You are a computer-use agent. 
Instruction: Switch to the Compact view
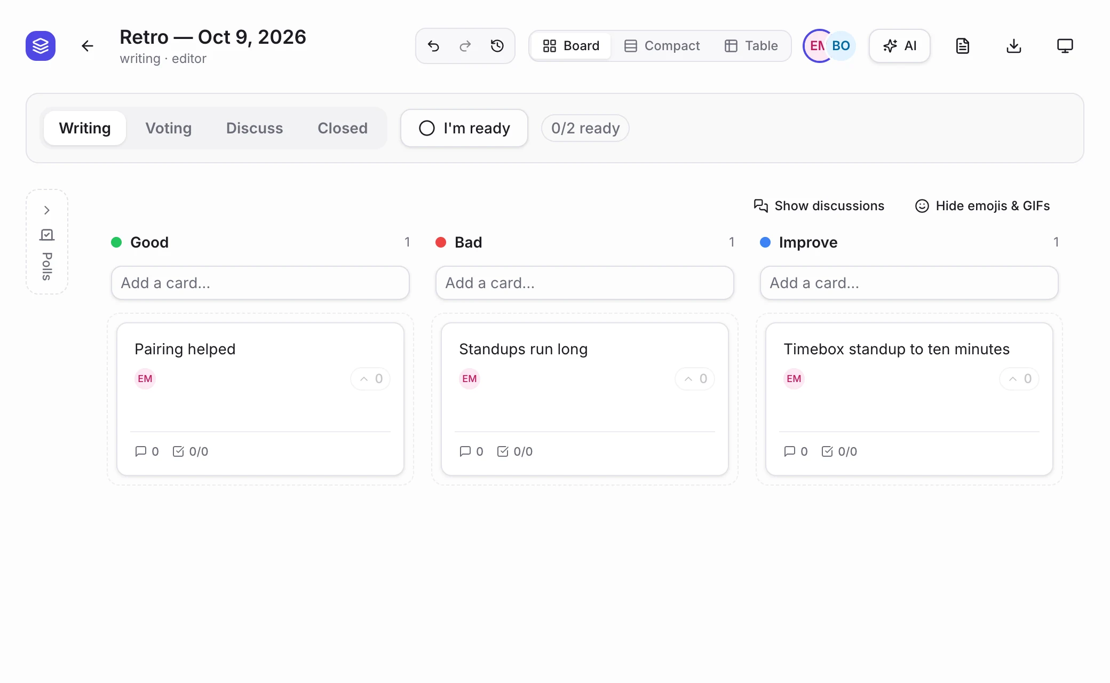[662, 46]
